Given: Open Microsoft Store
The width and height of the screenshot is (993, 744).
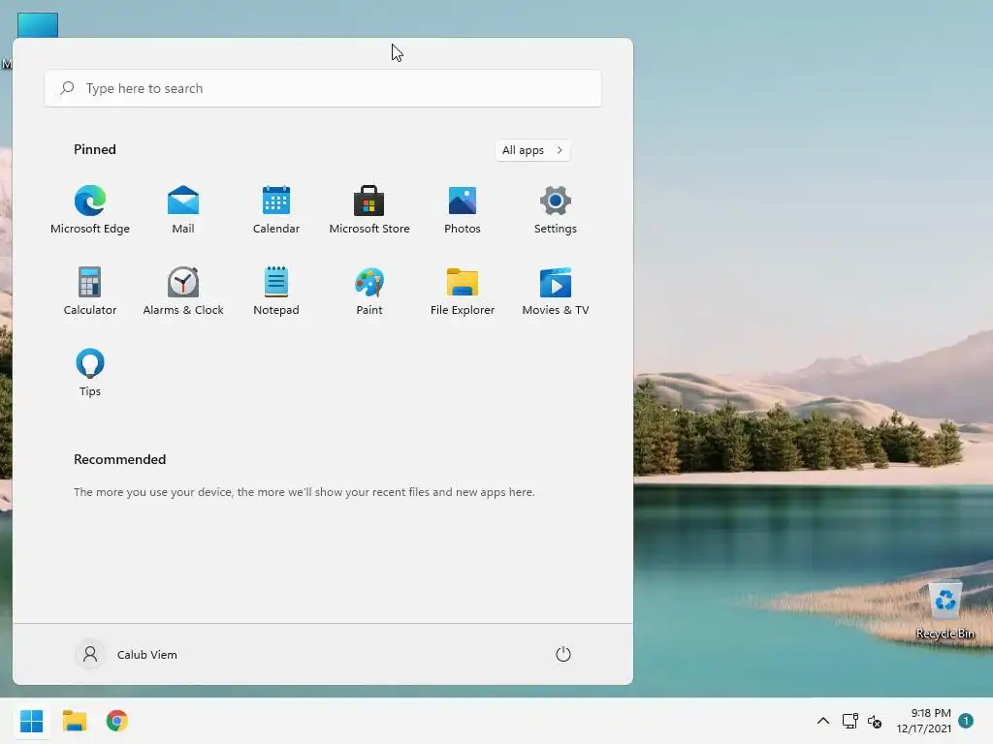Looking at the screenshot, I should [x=369, y=209].
